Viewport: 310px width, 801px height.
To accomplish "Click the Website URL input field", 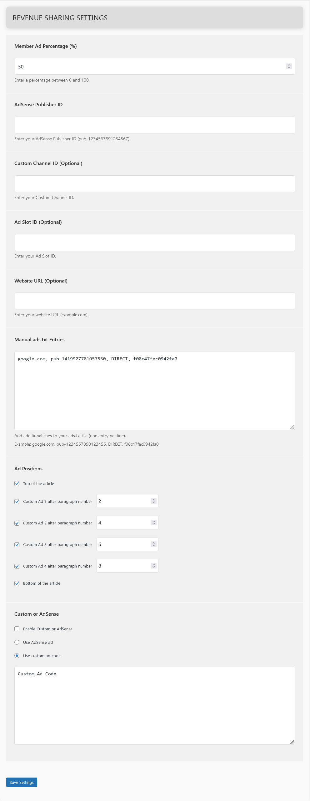I will (155, 301).
